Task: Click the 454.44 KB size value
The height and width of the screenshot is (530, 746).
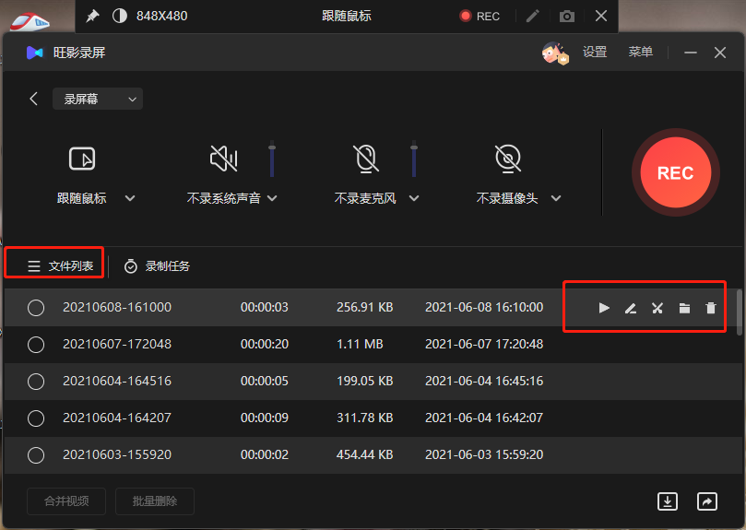Action: point(365,454)
